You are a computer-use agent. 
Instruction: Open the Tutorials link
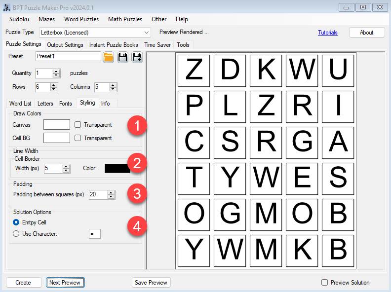pos(327,33)
